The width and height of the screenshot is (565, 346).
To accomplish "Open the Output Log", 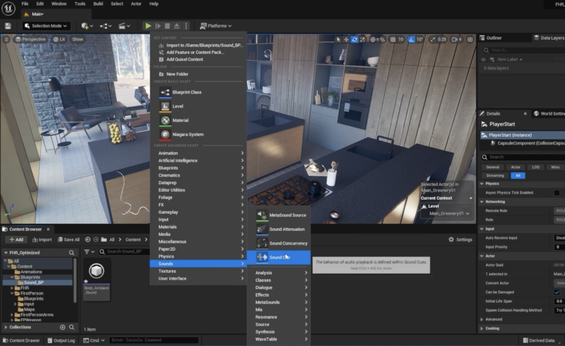I will click(x=61, y=340).
